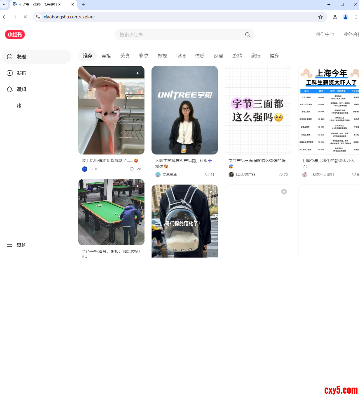Open the Chrome profile avatar icon
The height and width of the screenshot is (396, 359).
(x=345, y=17)
